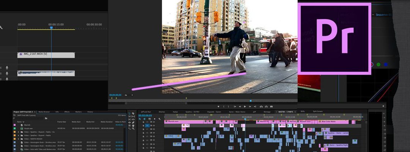Screen dimensions: 410x152
Task: Select the IMG_2187.MOV video clip
Action: pos(46,55)
